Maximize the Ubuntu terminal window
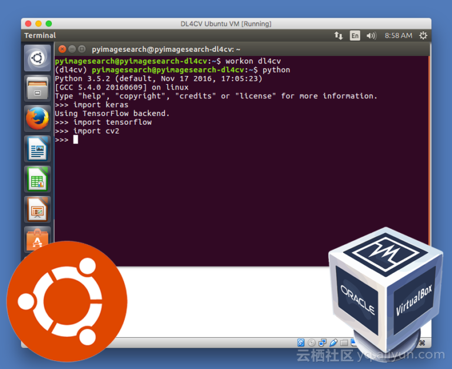The image size is (452, 369). coord(82,49)
